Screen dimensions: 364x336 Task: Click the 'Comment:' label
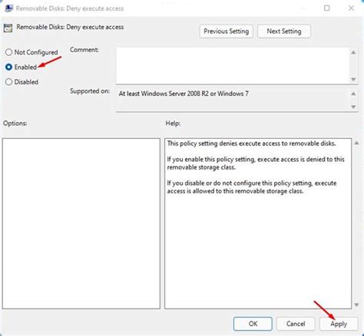point(84,50)
